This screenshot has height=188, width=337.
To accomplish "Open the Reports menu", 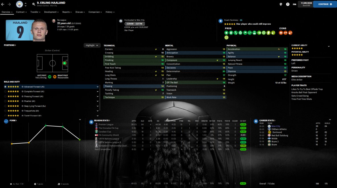I will pyautogui.click(x=67, y=12).
